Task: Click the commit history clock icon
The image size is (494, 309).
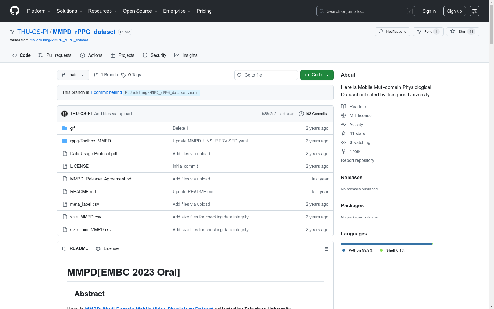Action: (301, 114)
